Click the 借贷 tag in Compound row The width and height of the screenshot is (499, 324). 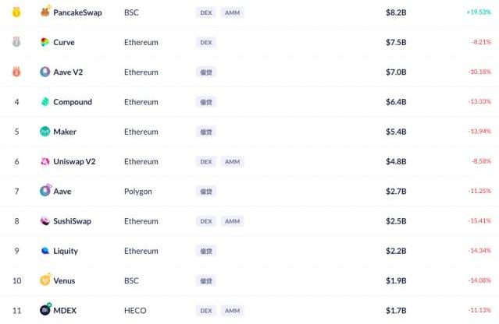pyautogui.click(x=206, y=102)
